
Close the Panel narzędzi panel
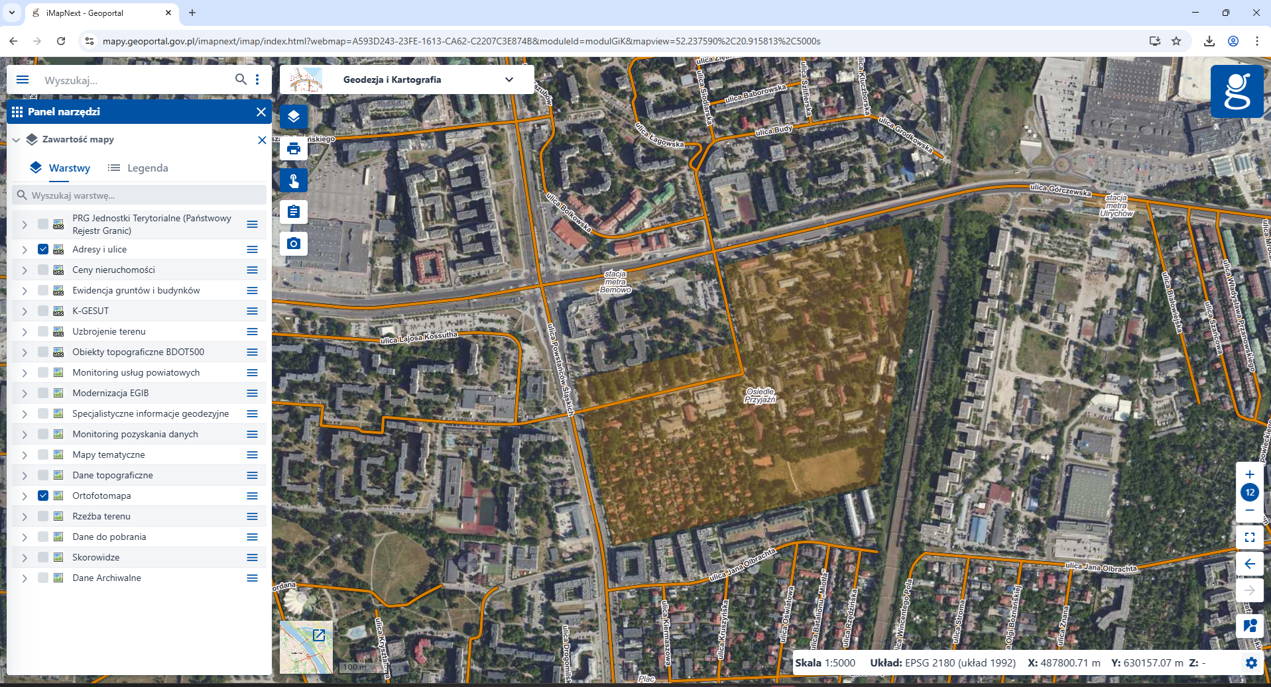(261, 112)
